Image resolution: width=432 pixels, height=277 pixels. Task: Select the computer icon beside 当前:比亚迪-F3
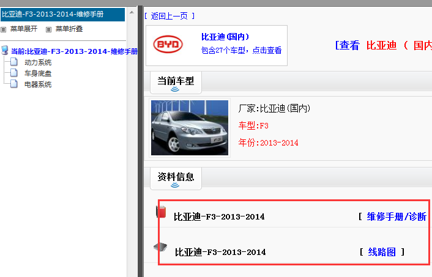[x=5, y=50]
